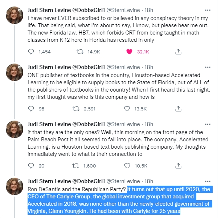Share the first tweet about HB7
This screenshot has width=221, height=218.
(x=178, y=52)
